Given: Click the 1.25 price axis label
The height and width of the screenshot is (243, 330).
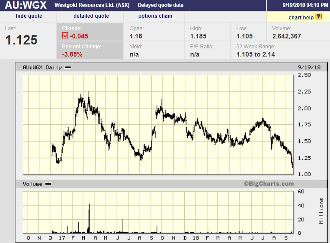Looking at the screenshot, I should point(304,158).
